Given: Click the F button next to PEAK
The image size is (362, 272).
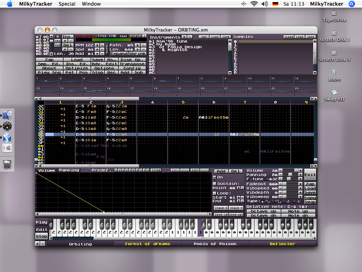Looking at the screenshot, I should pos(132,36).
